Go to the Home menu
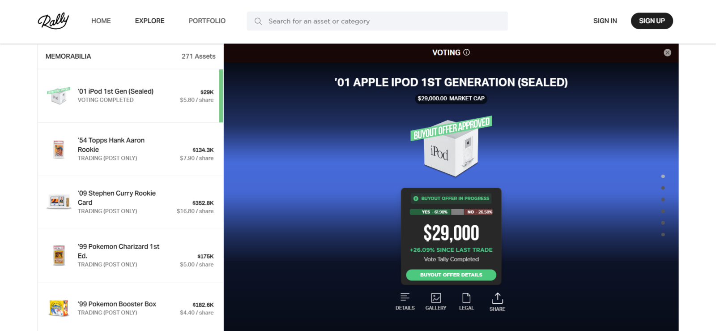Image resolution: width=716 pixels, height=331 pixels. [101, 21]
